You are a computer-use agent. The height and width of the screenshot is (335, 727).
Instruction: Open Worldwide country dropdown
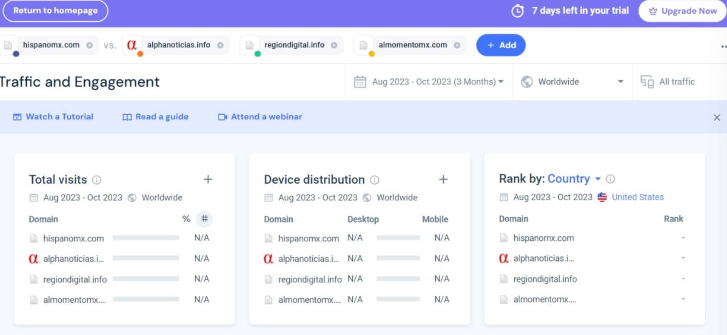pos(573,82)
